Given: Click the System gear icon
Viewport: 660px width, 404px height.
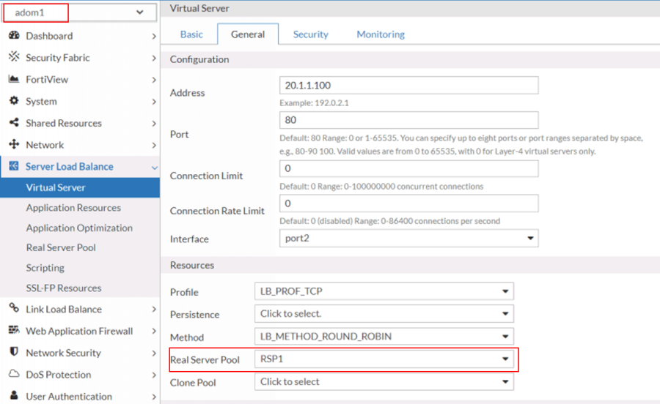Looking at the screenshot, I should pyautogui.click(x=14, y=101).
